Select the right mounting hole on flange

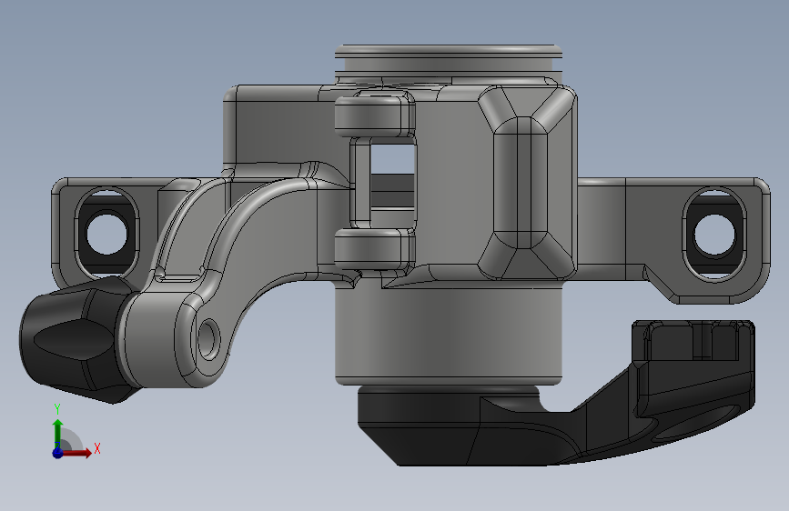click(x=714, y=235)
